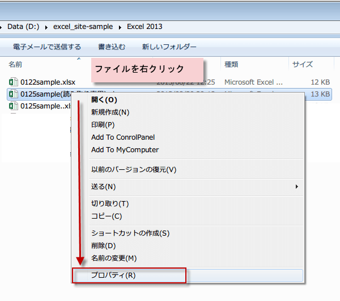Viewport: 340px width, 301px height.
Task: Click the 12 KB size cell
Action: click(320, 82)
